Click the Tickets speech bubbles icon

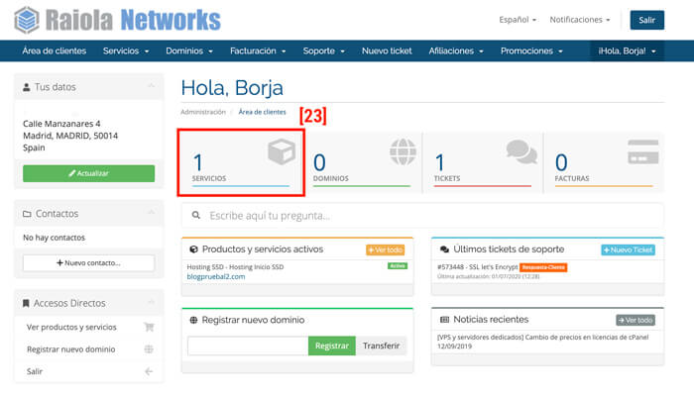coord(521,151)
